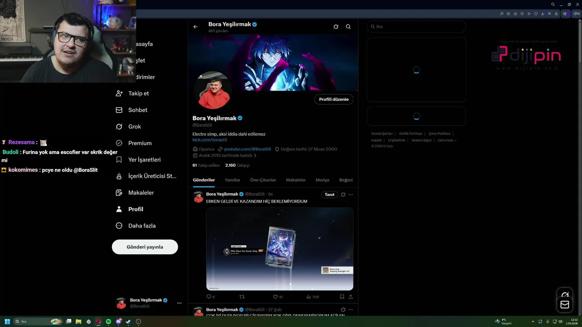Click the Takip et person-plus icon

pyautogui.click(x=119, y=93)
